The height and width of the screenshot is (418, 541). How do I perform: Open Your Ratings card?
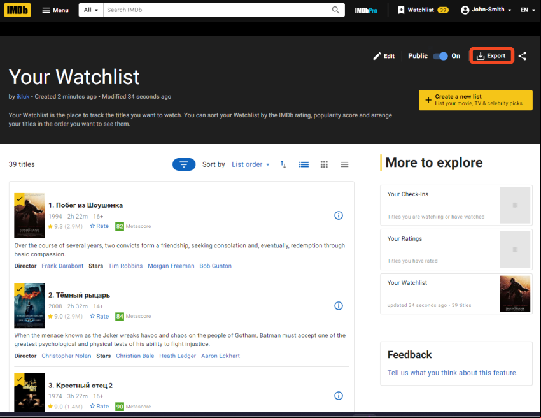pyautogui.click(x=456, y=249)
